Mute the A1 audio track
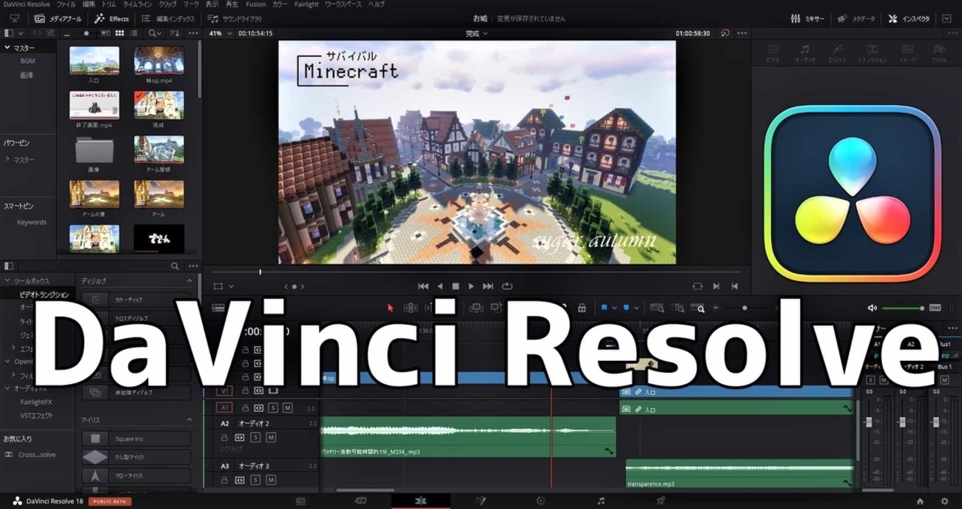Viewport: 962px width, 509px height. tap(287, 408)
